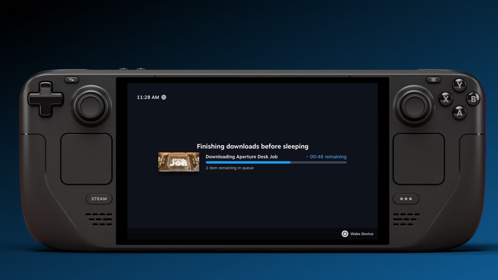
Task: Click the '00:46 remaining' time estimate
Action: pos(326,157)
